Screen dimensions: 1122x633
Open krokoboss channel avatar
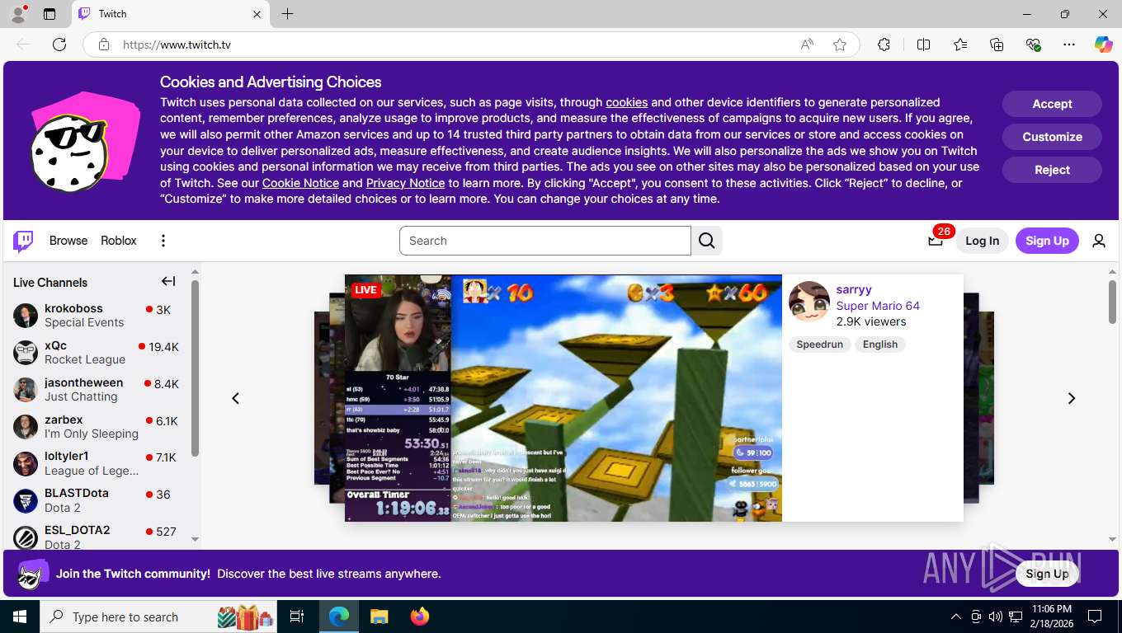point(26,316)
